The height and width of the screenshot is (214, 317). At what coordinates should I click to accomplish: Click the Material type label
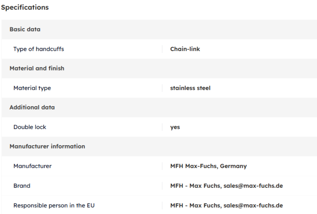[x=32, y=88]
